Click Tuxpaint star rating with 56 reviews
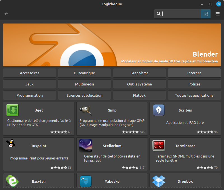 61,168
